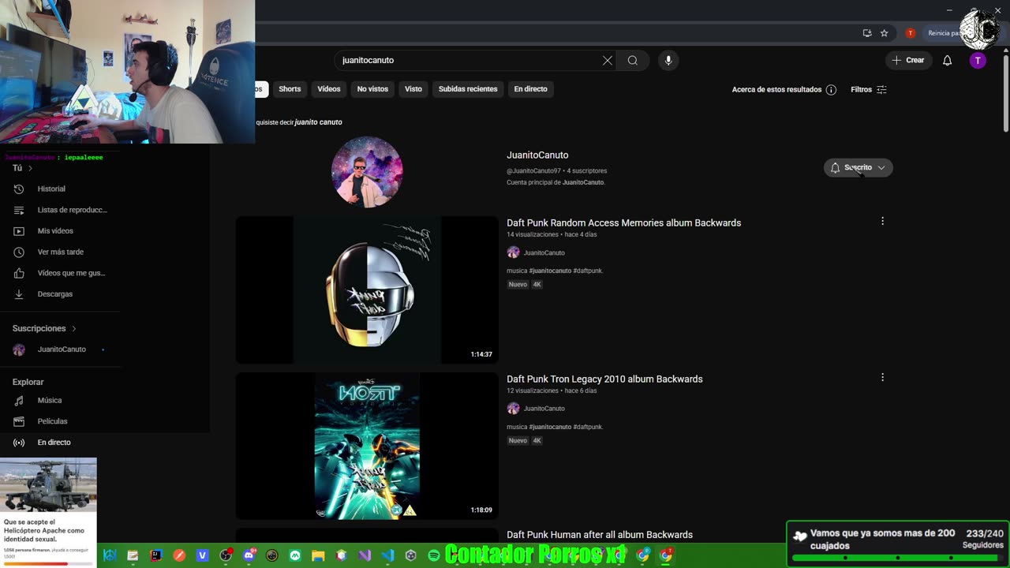
Task: Click '14 visualizaciones • hace 4 días' text
Action: 552,234
